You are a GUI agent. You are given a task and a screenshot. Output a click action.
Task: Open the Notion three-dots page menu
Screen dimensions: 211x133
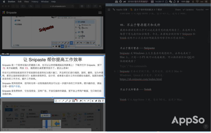click(x=207, y=10)
